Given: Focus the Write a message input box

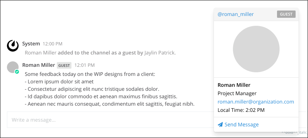Looking at the screenshot, I should point(110,119).
